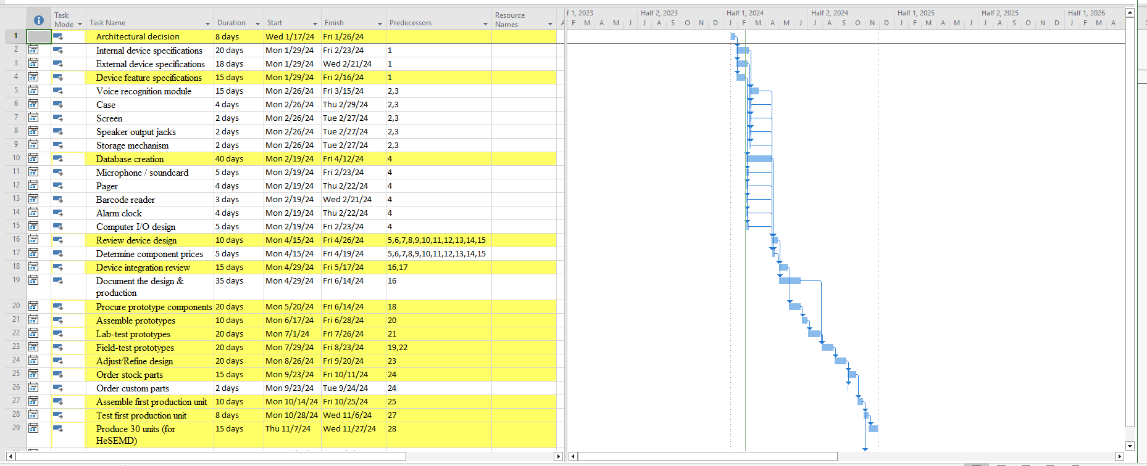The image size is (1147, 466).
Task: Select the '40 days' duration cell
Action: point(238,159)
